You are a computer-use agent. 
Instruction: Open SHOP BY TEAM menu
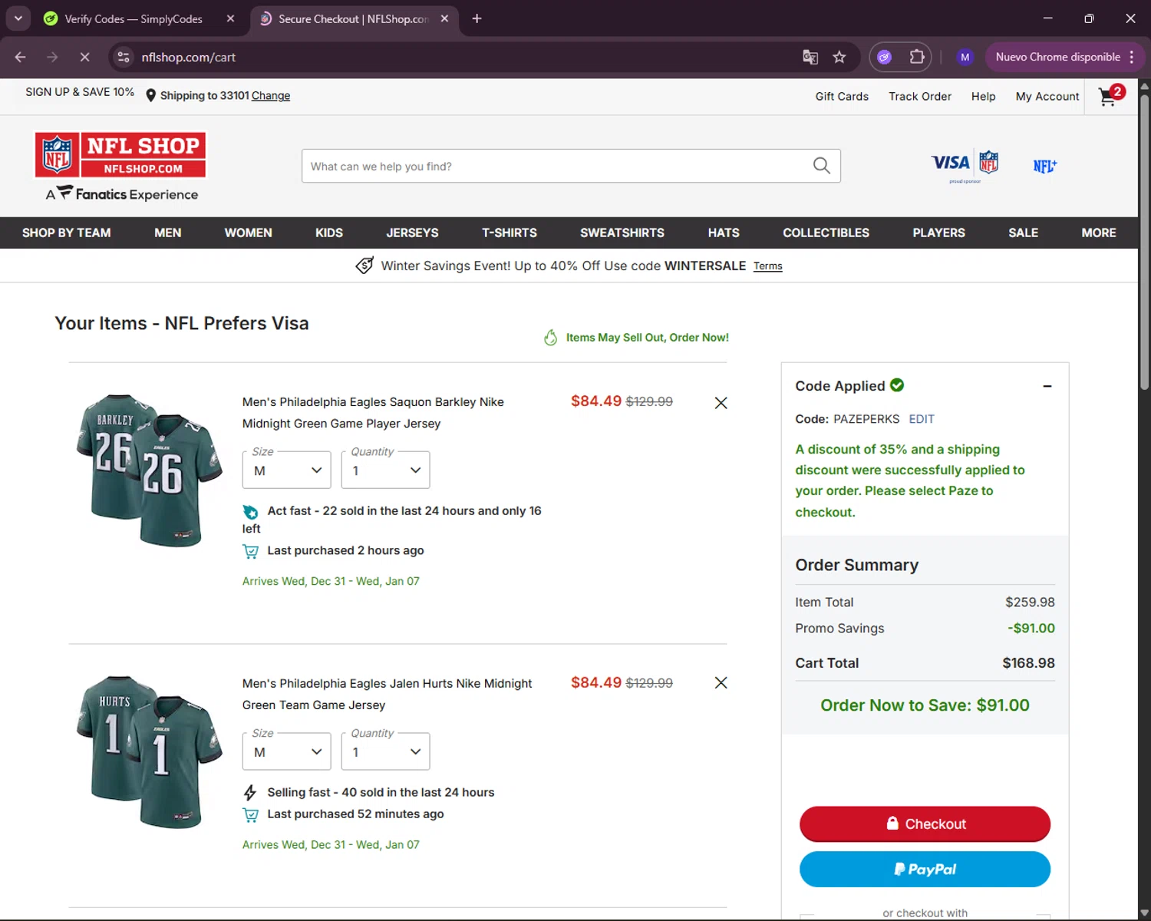coord(67,233)
